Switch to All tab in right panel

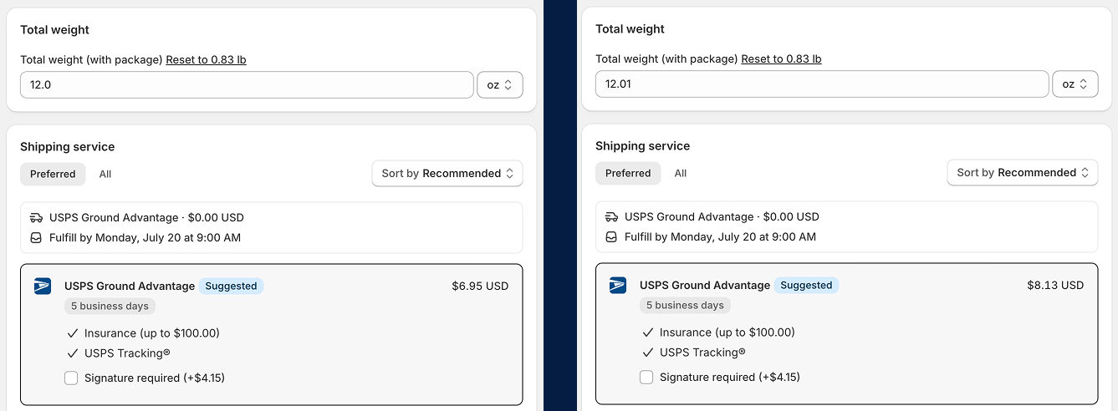click(x=681, y=173)
